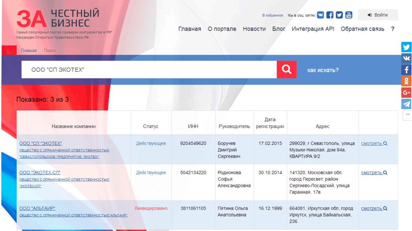The height and width of the screenshot is (231, 412).
Task: Click registration date 30.10.2014
Action: click(270, 173)
